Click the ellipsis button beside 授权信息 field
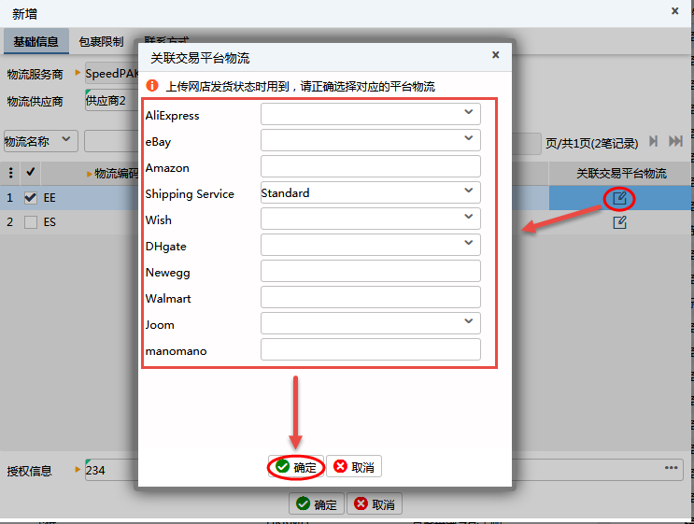Viewport: 694px width, 524px height. click(672, 468)
